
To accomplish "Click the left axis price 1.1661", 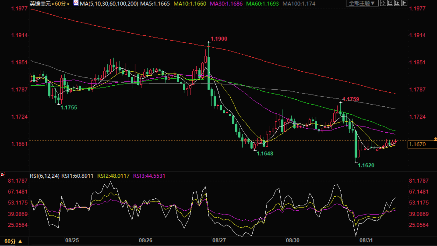I will [20, 144].
